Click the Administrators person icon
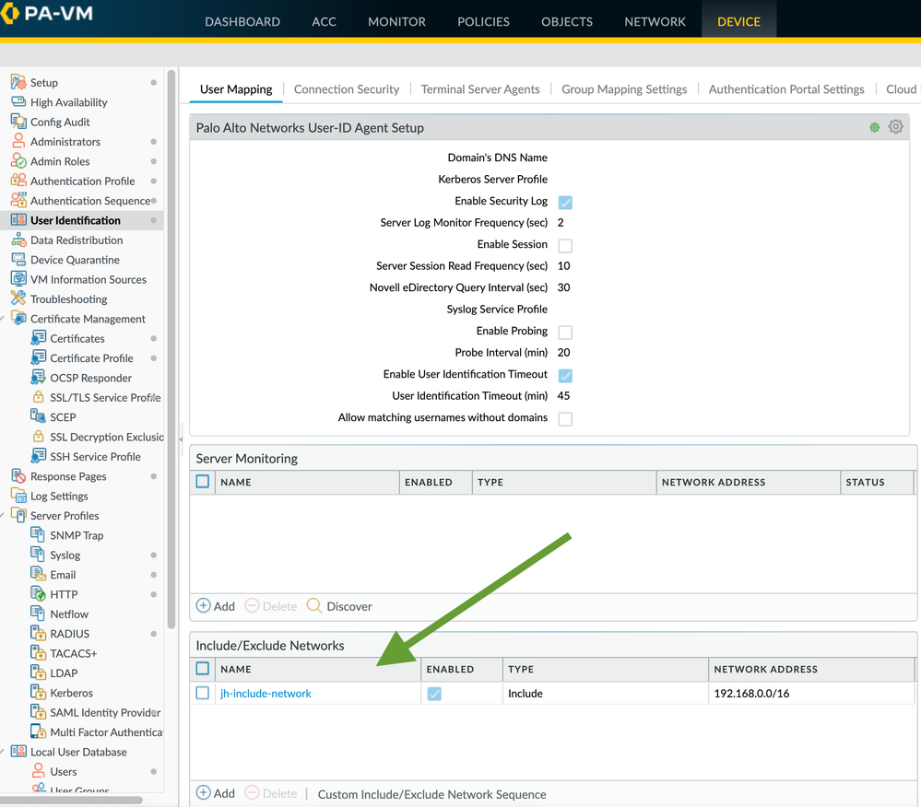The width and height of the screenshot is (921, 807). (x=18, y=141)
